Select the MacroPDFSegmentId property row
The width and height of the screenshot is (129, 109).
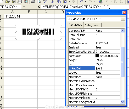pos(94,102)
